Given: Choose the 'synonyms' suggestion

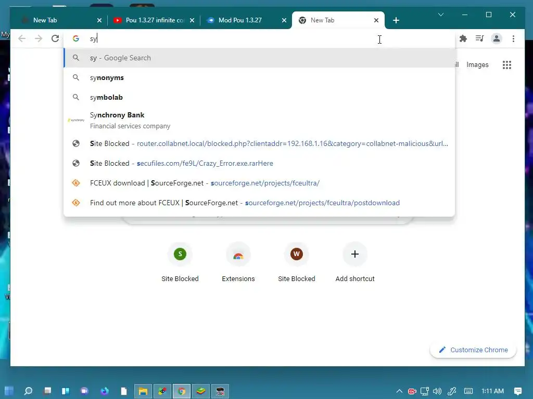Looking at the screenshot, I should (259, 78).
